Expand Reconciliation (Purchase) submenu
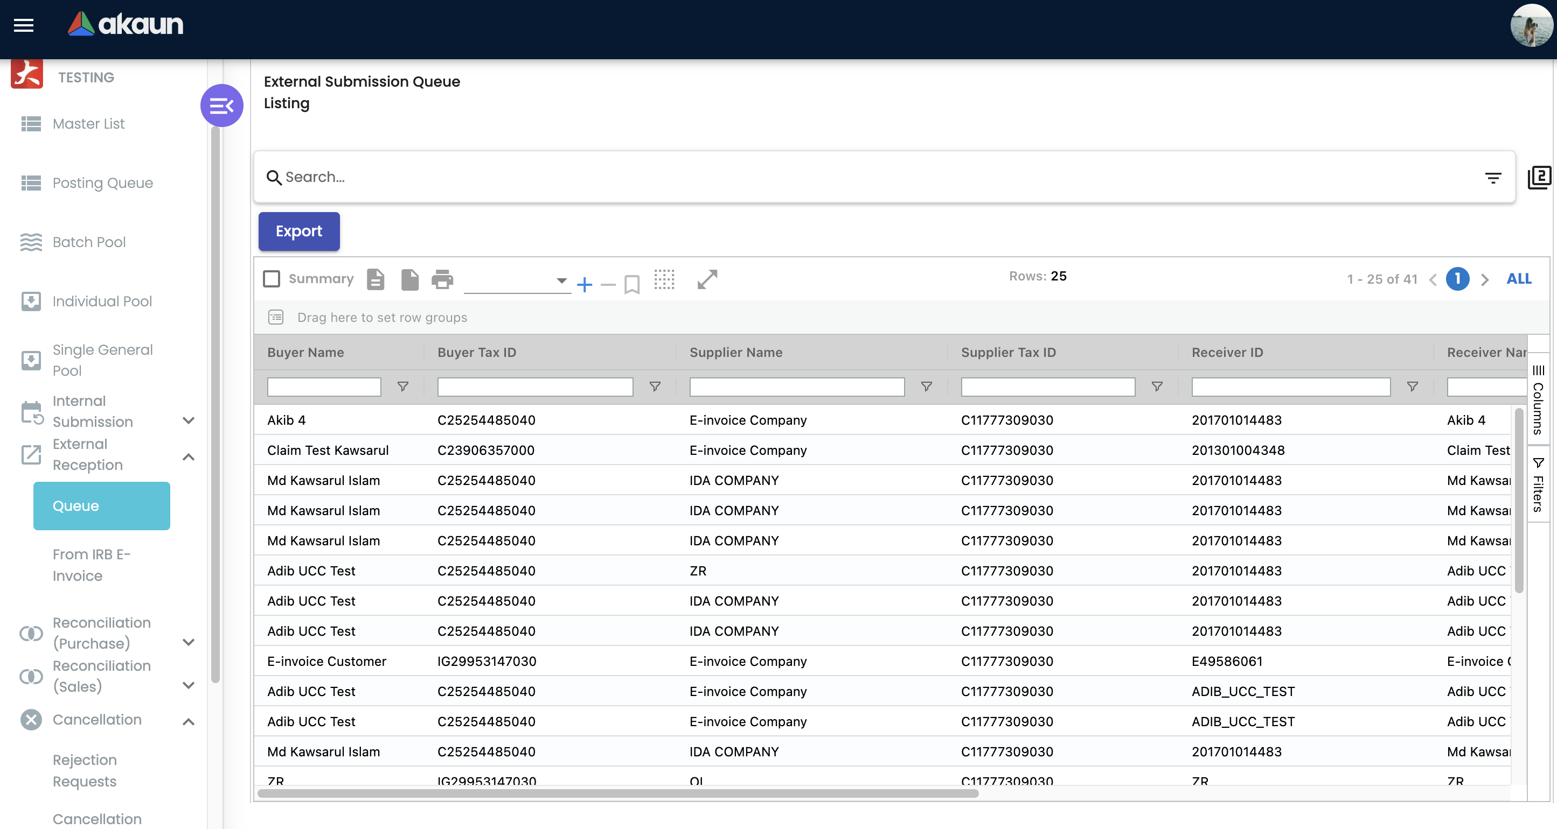Viewport: 1557px width, 829px height. [x=189, y=642]
